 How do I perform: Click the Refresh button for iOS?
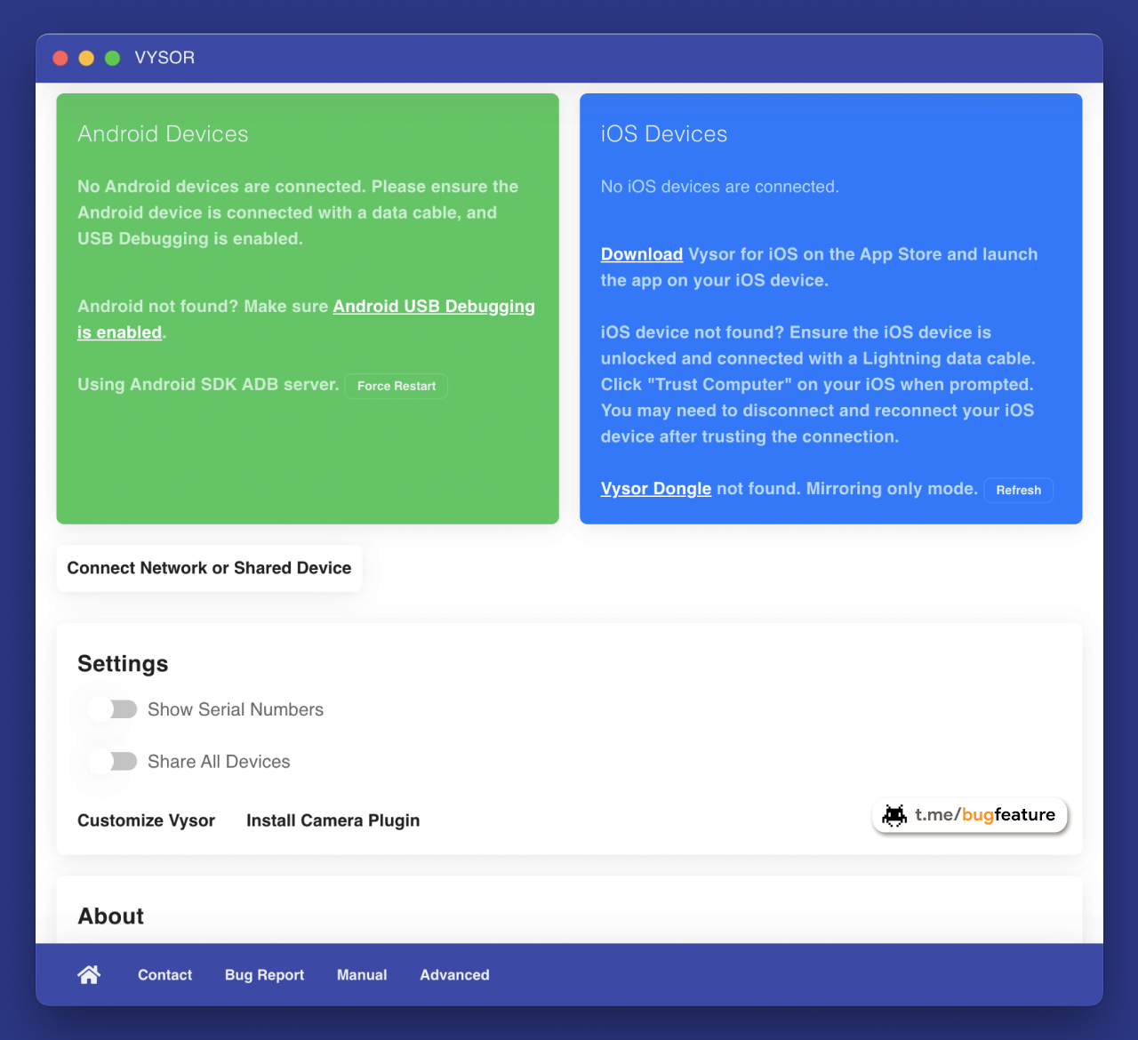pyautogui.click(x=1018, y=490)
